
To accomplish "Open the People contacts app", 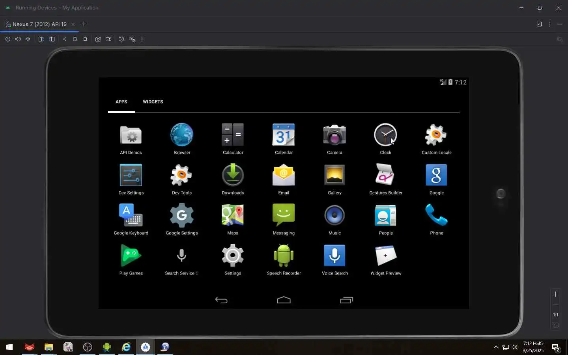I will 385,220.
